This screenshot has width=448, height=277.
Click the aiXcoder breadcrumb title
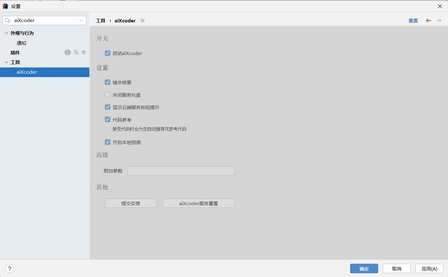[x=125, y=21]
